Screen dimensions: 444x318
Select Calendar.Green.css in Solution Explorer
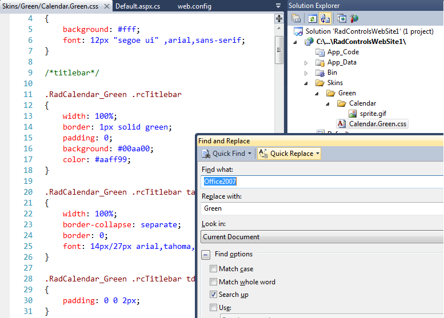[378, 124]
